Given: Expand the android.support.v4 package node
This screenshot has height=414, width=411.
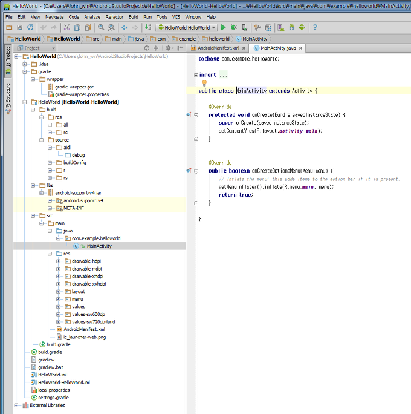Looking at the screenshot, I should [x=50, y=201].
